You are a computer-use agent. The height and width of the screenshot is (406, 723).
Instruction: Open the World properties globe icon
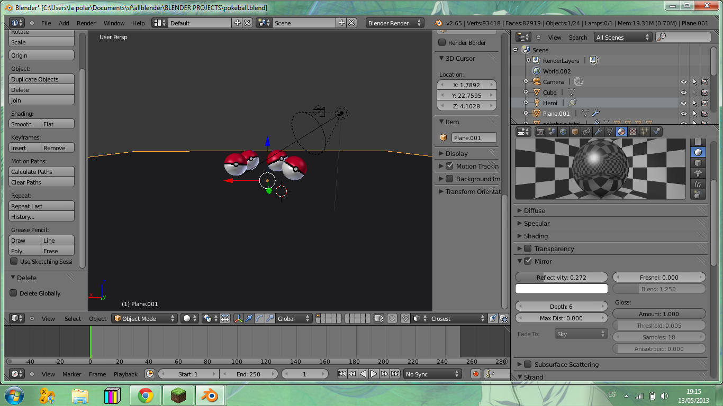[563, 132]
